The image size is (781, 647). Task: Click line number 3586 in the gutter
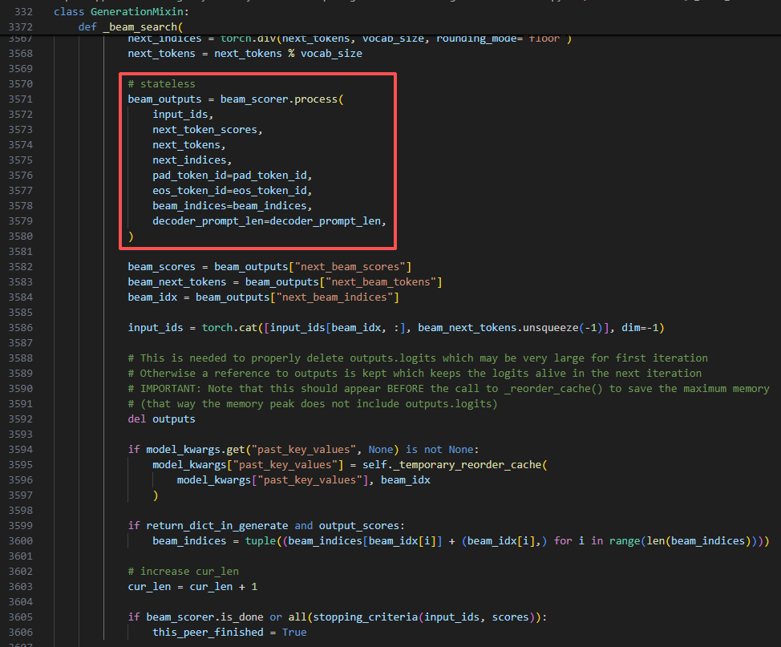20,328
